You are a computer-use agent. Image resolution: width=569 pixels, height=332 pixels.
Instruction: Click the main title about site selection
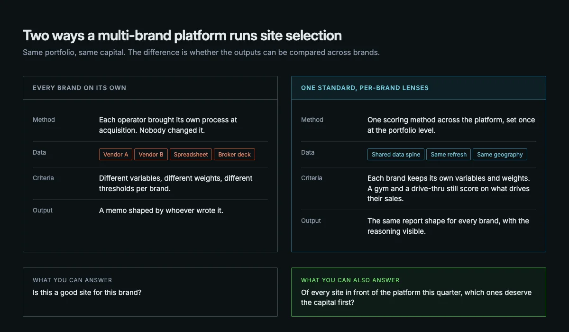[182, 36]
